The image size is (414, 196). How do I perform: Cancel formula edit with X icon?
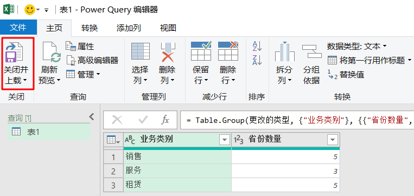tap(117, 120)
